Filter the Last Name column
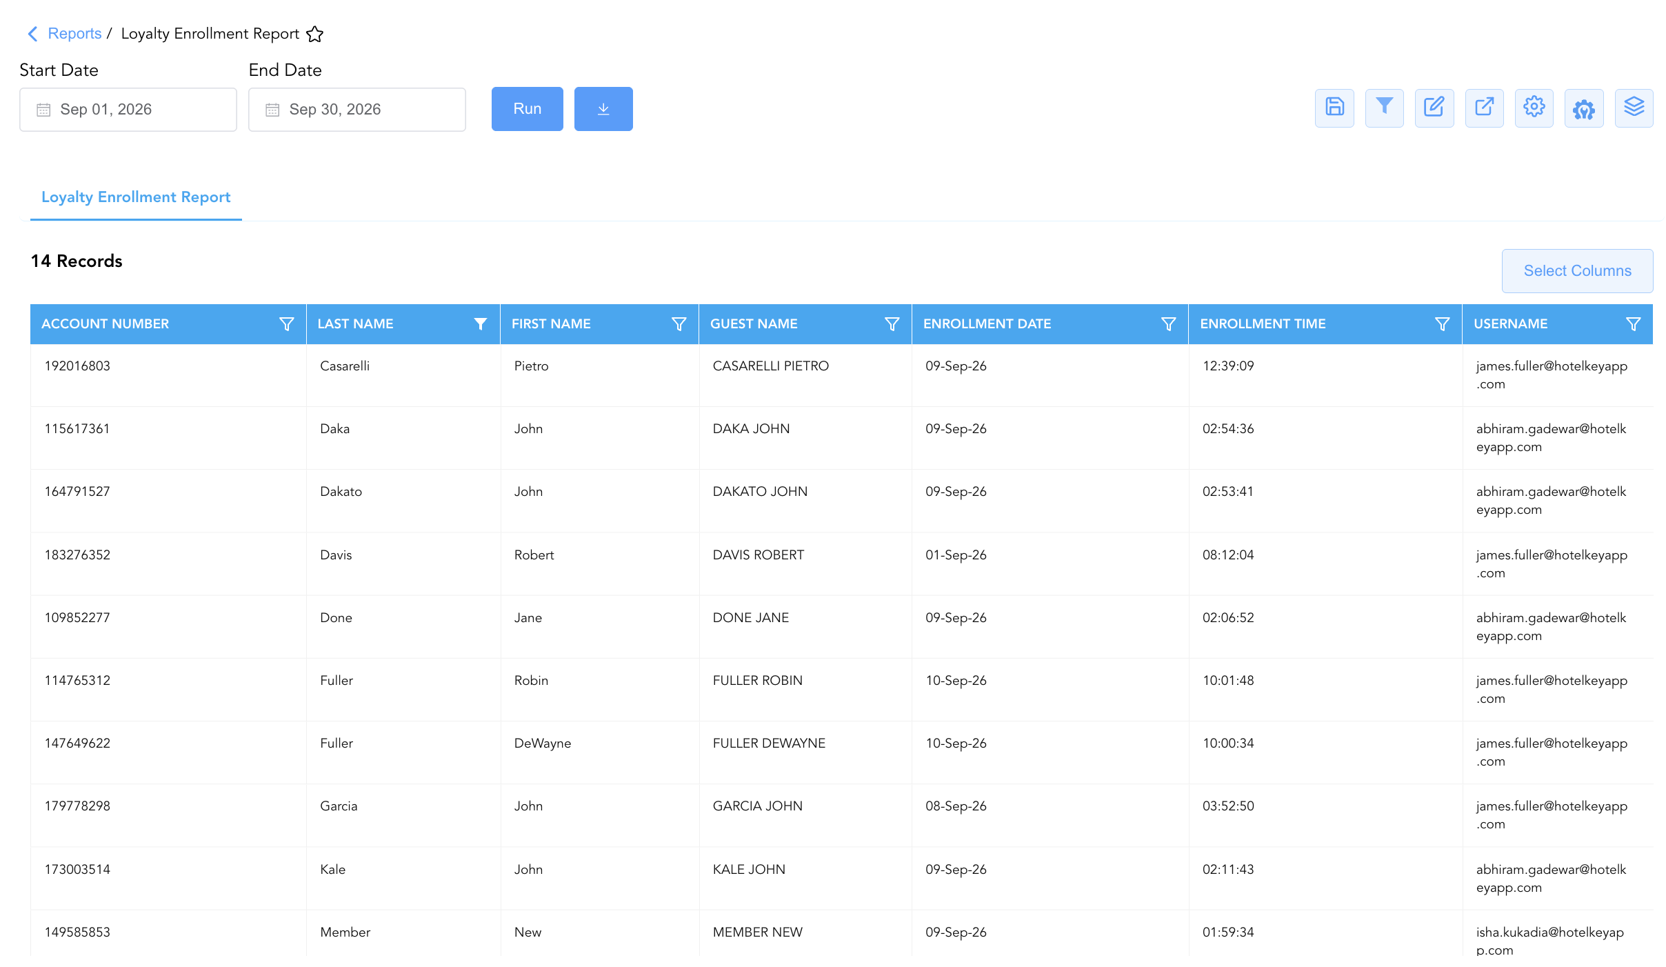Screen dimensions: 1666x967 [481, 324]
